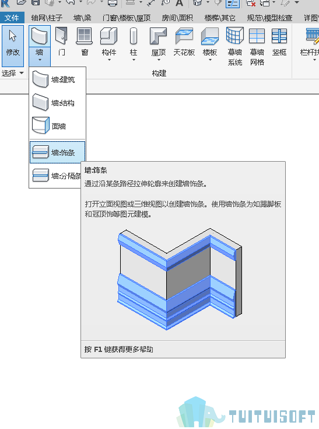
Task: Switch to the 规范\模型检查 ribbon tab
Action: tap(269, 18)
